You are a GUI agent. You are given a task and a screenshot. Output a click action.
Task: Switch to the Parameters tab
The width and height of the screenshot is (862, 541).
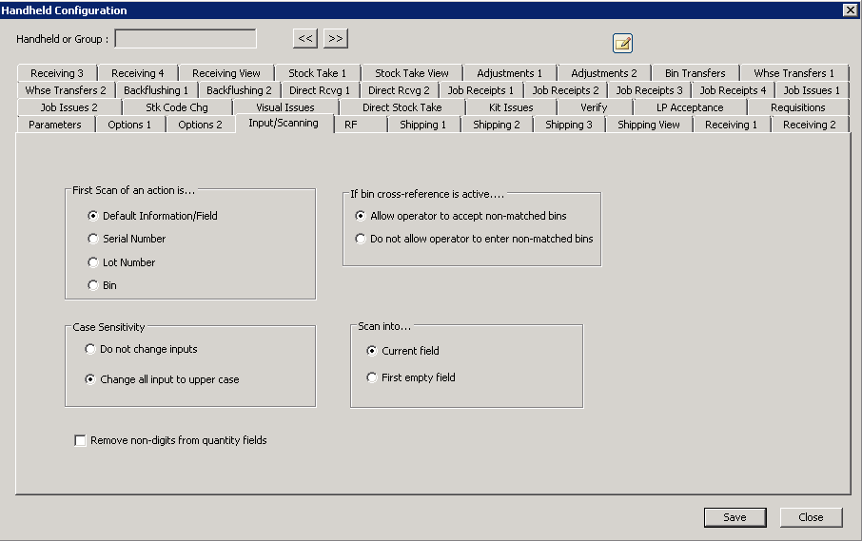tap(55, 125)
